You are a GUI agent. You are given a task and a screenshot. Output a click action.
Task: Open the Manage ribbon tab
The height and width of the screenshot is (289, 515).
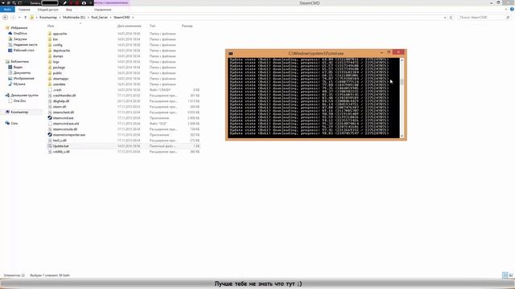(102, 10)
